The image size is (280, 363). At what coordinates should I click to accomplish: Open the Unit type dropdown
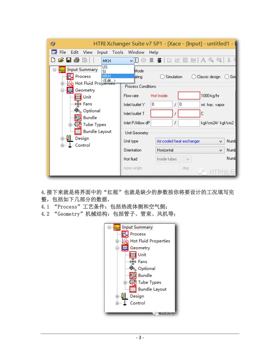pyautogui.click(x=190, y=141)
